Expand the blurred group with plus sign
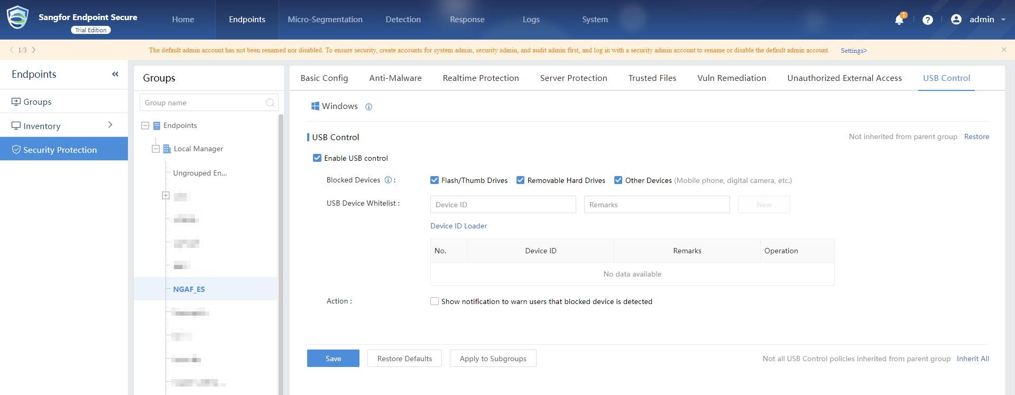Image resolution: width=1015 pixels, height=395 pixels. pyautogui.click(x=165, y=195)
